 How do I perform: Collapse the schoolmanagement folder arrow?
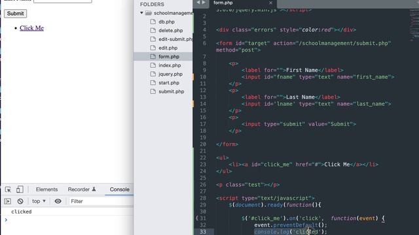[141, 13]
